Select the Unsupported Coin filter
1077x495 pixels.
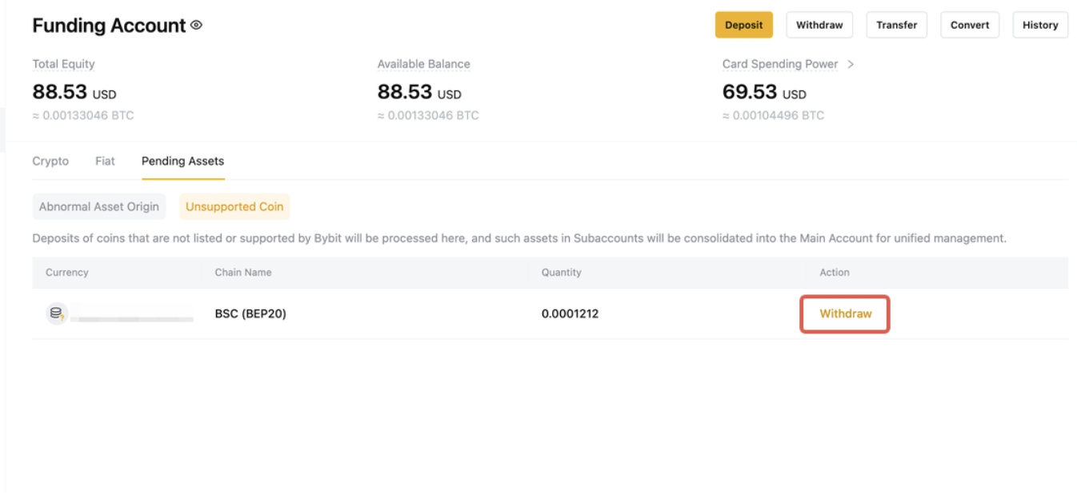[x=234, y=206]
